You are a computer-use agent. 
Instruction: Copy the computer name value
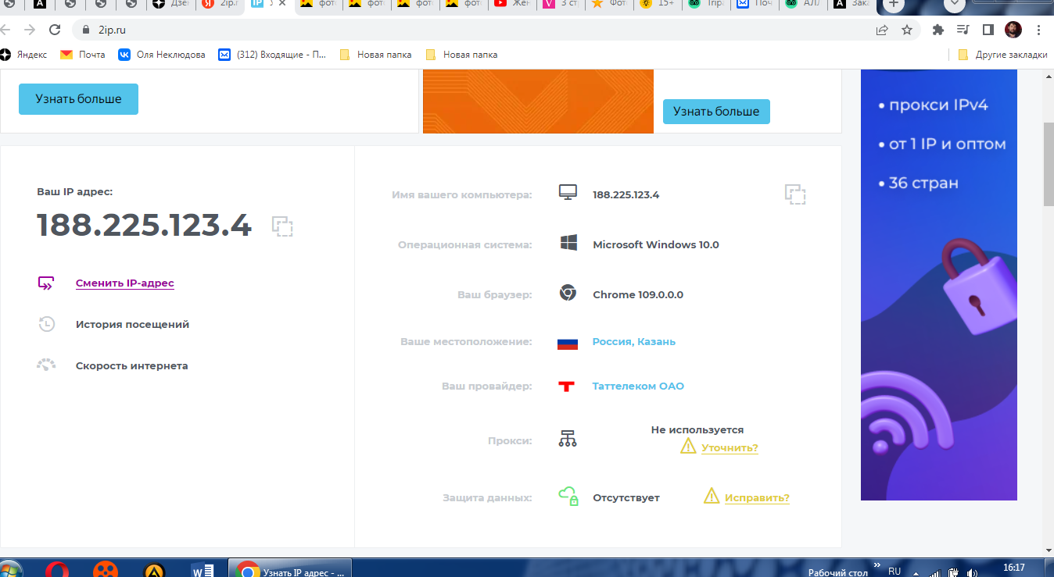[x=795, y=194]
